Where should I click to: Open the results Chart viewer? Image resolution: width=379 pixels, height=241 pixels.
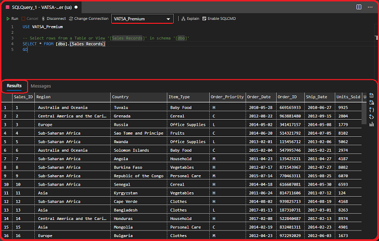[x=371, y=124]
